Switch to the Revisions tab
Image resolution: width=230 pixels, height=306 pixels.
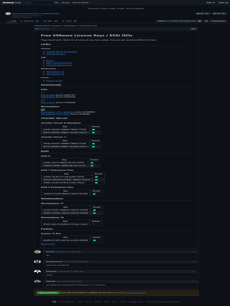coord(29,21)
